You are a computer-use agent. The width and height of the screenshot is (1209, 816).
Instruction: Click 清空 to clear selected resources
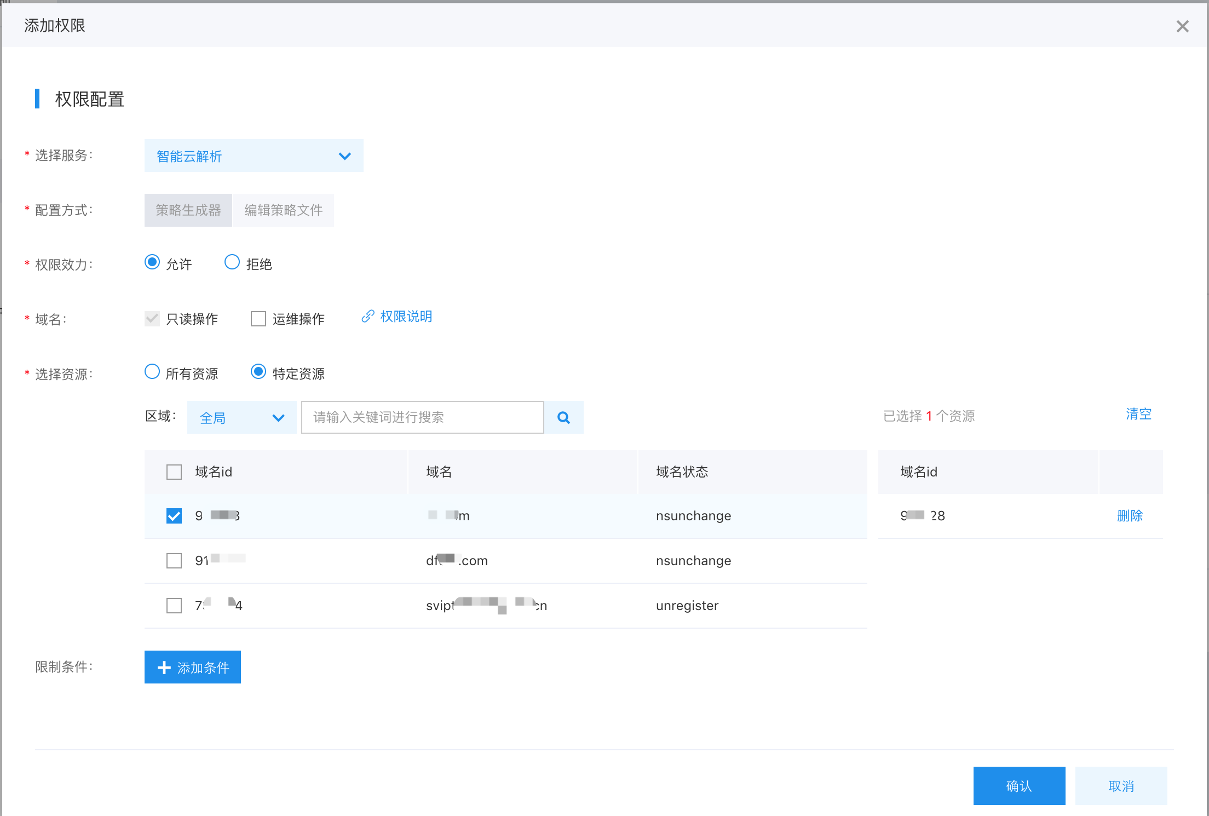tap(1138, 415)
